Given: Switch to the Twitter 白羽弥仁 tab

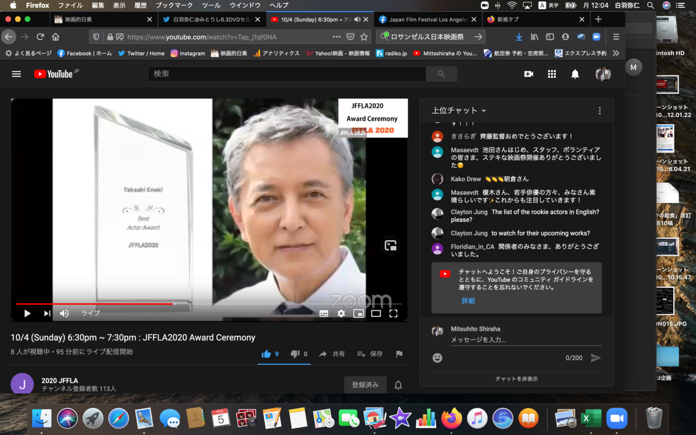Looking at the screenshot, I should (211, 19).
